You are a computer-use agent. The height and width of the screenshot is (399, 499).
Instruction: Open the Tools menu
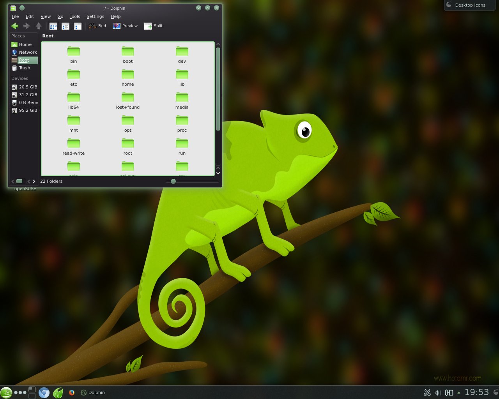(74, 16)
